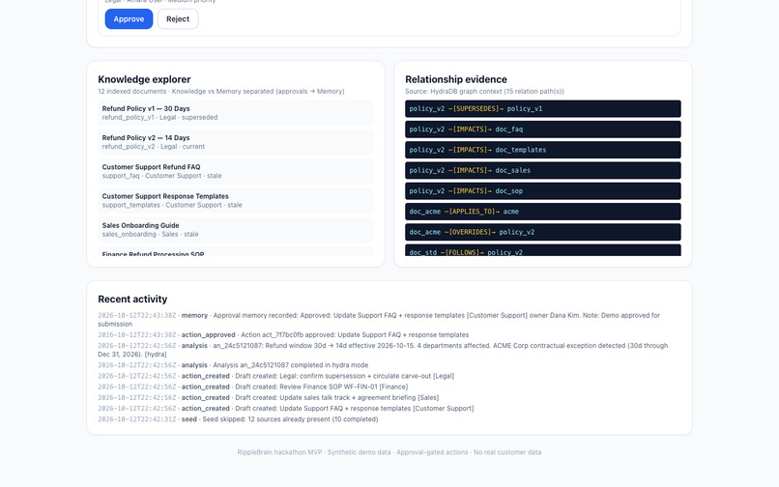Click the 12 indexed documents subtitle

tap(221, 92)
